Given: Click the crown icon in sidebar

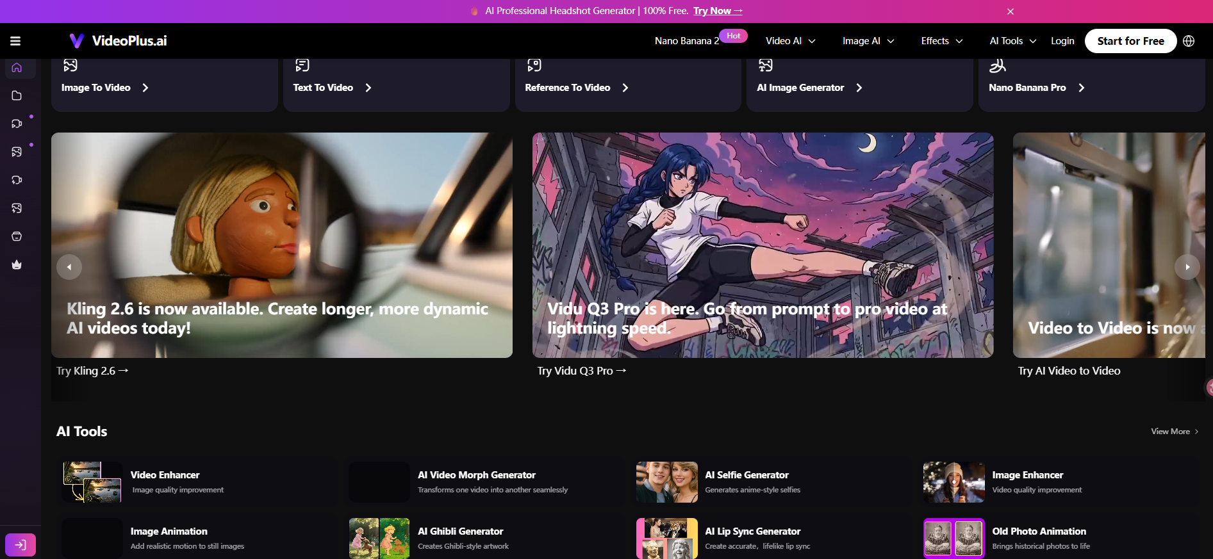Looking at the screenshot, I should click(x=17, y=264).
